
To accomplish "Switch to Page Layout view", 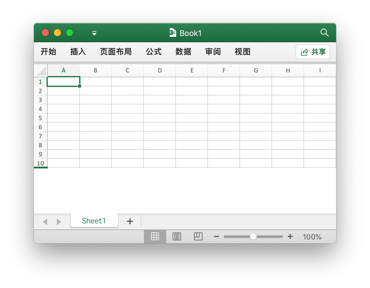I will click(177, 237).
